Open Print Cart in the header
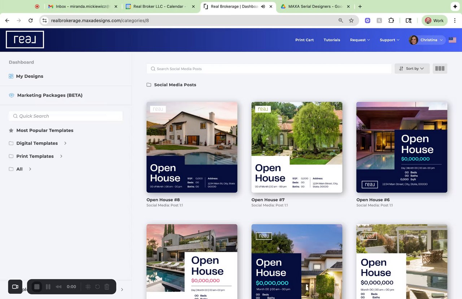Screen dimensions: 462x299 pos(305,40)
